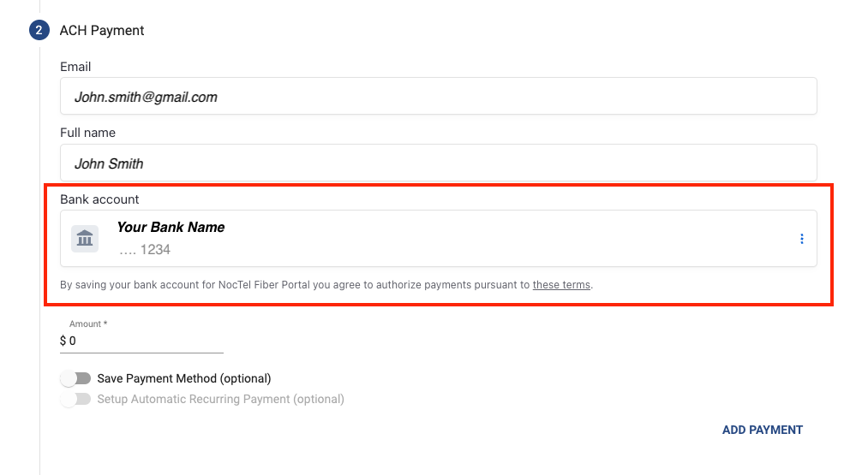Open the these terms link

point(561,285)
